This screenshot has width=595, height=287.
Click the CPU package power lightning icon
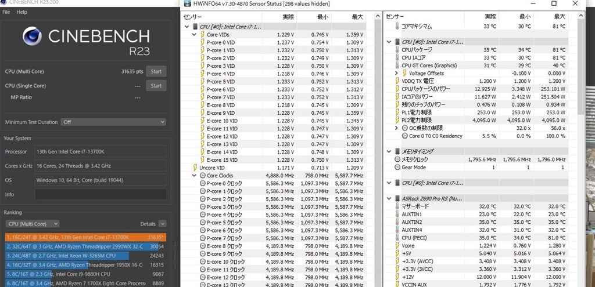(397, 89)
